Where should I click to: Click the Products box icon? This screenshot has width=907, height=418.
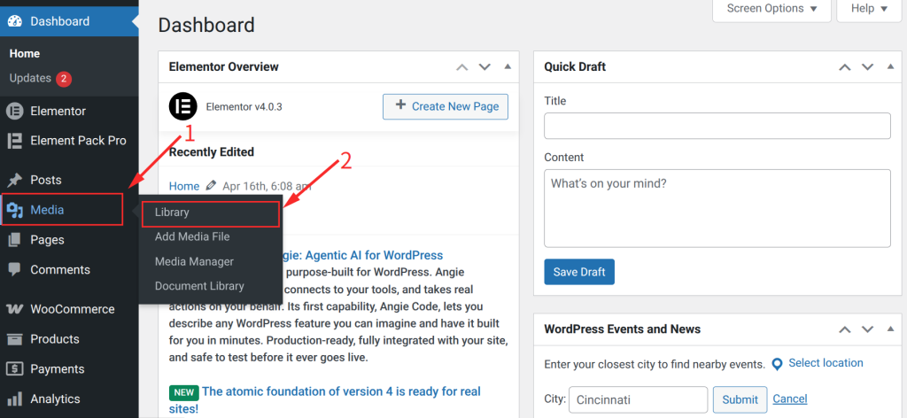pyautogui.click(x=14, y=339)
